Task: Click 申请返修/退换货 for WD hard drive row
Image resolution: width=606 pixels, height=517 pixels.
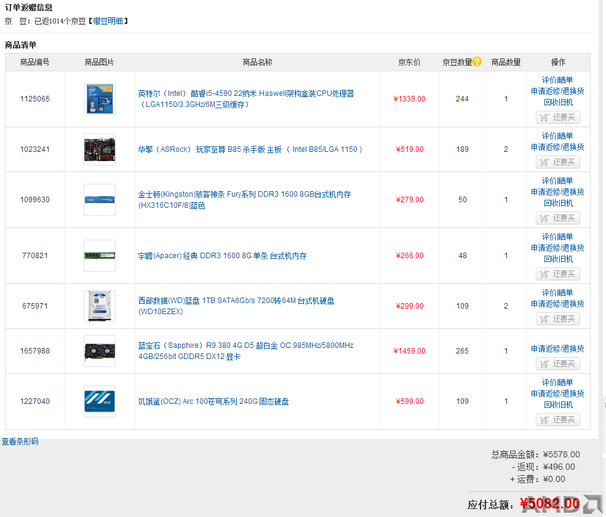Action: tap(557, 304)
